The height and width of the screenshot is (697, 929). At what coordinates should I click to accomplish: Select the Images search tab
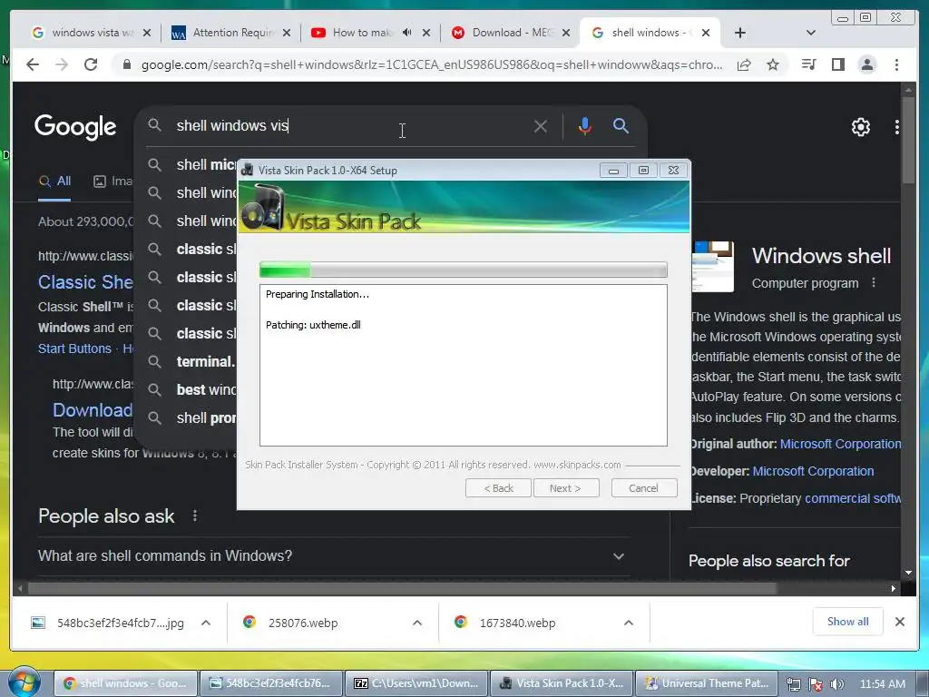112,182
